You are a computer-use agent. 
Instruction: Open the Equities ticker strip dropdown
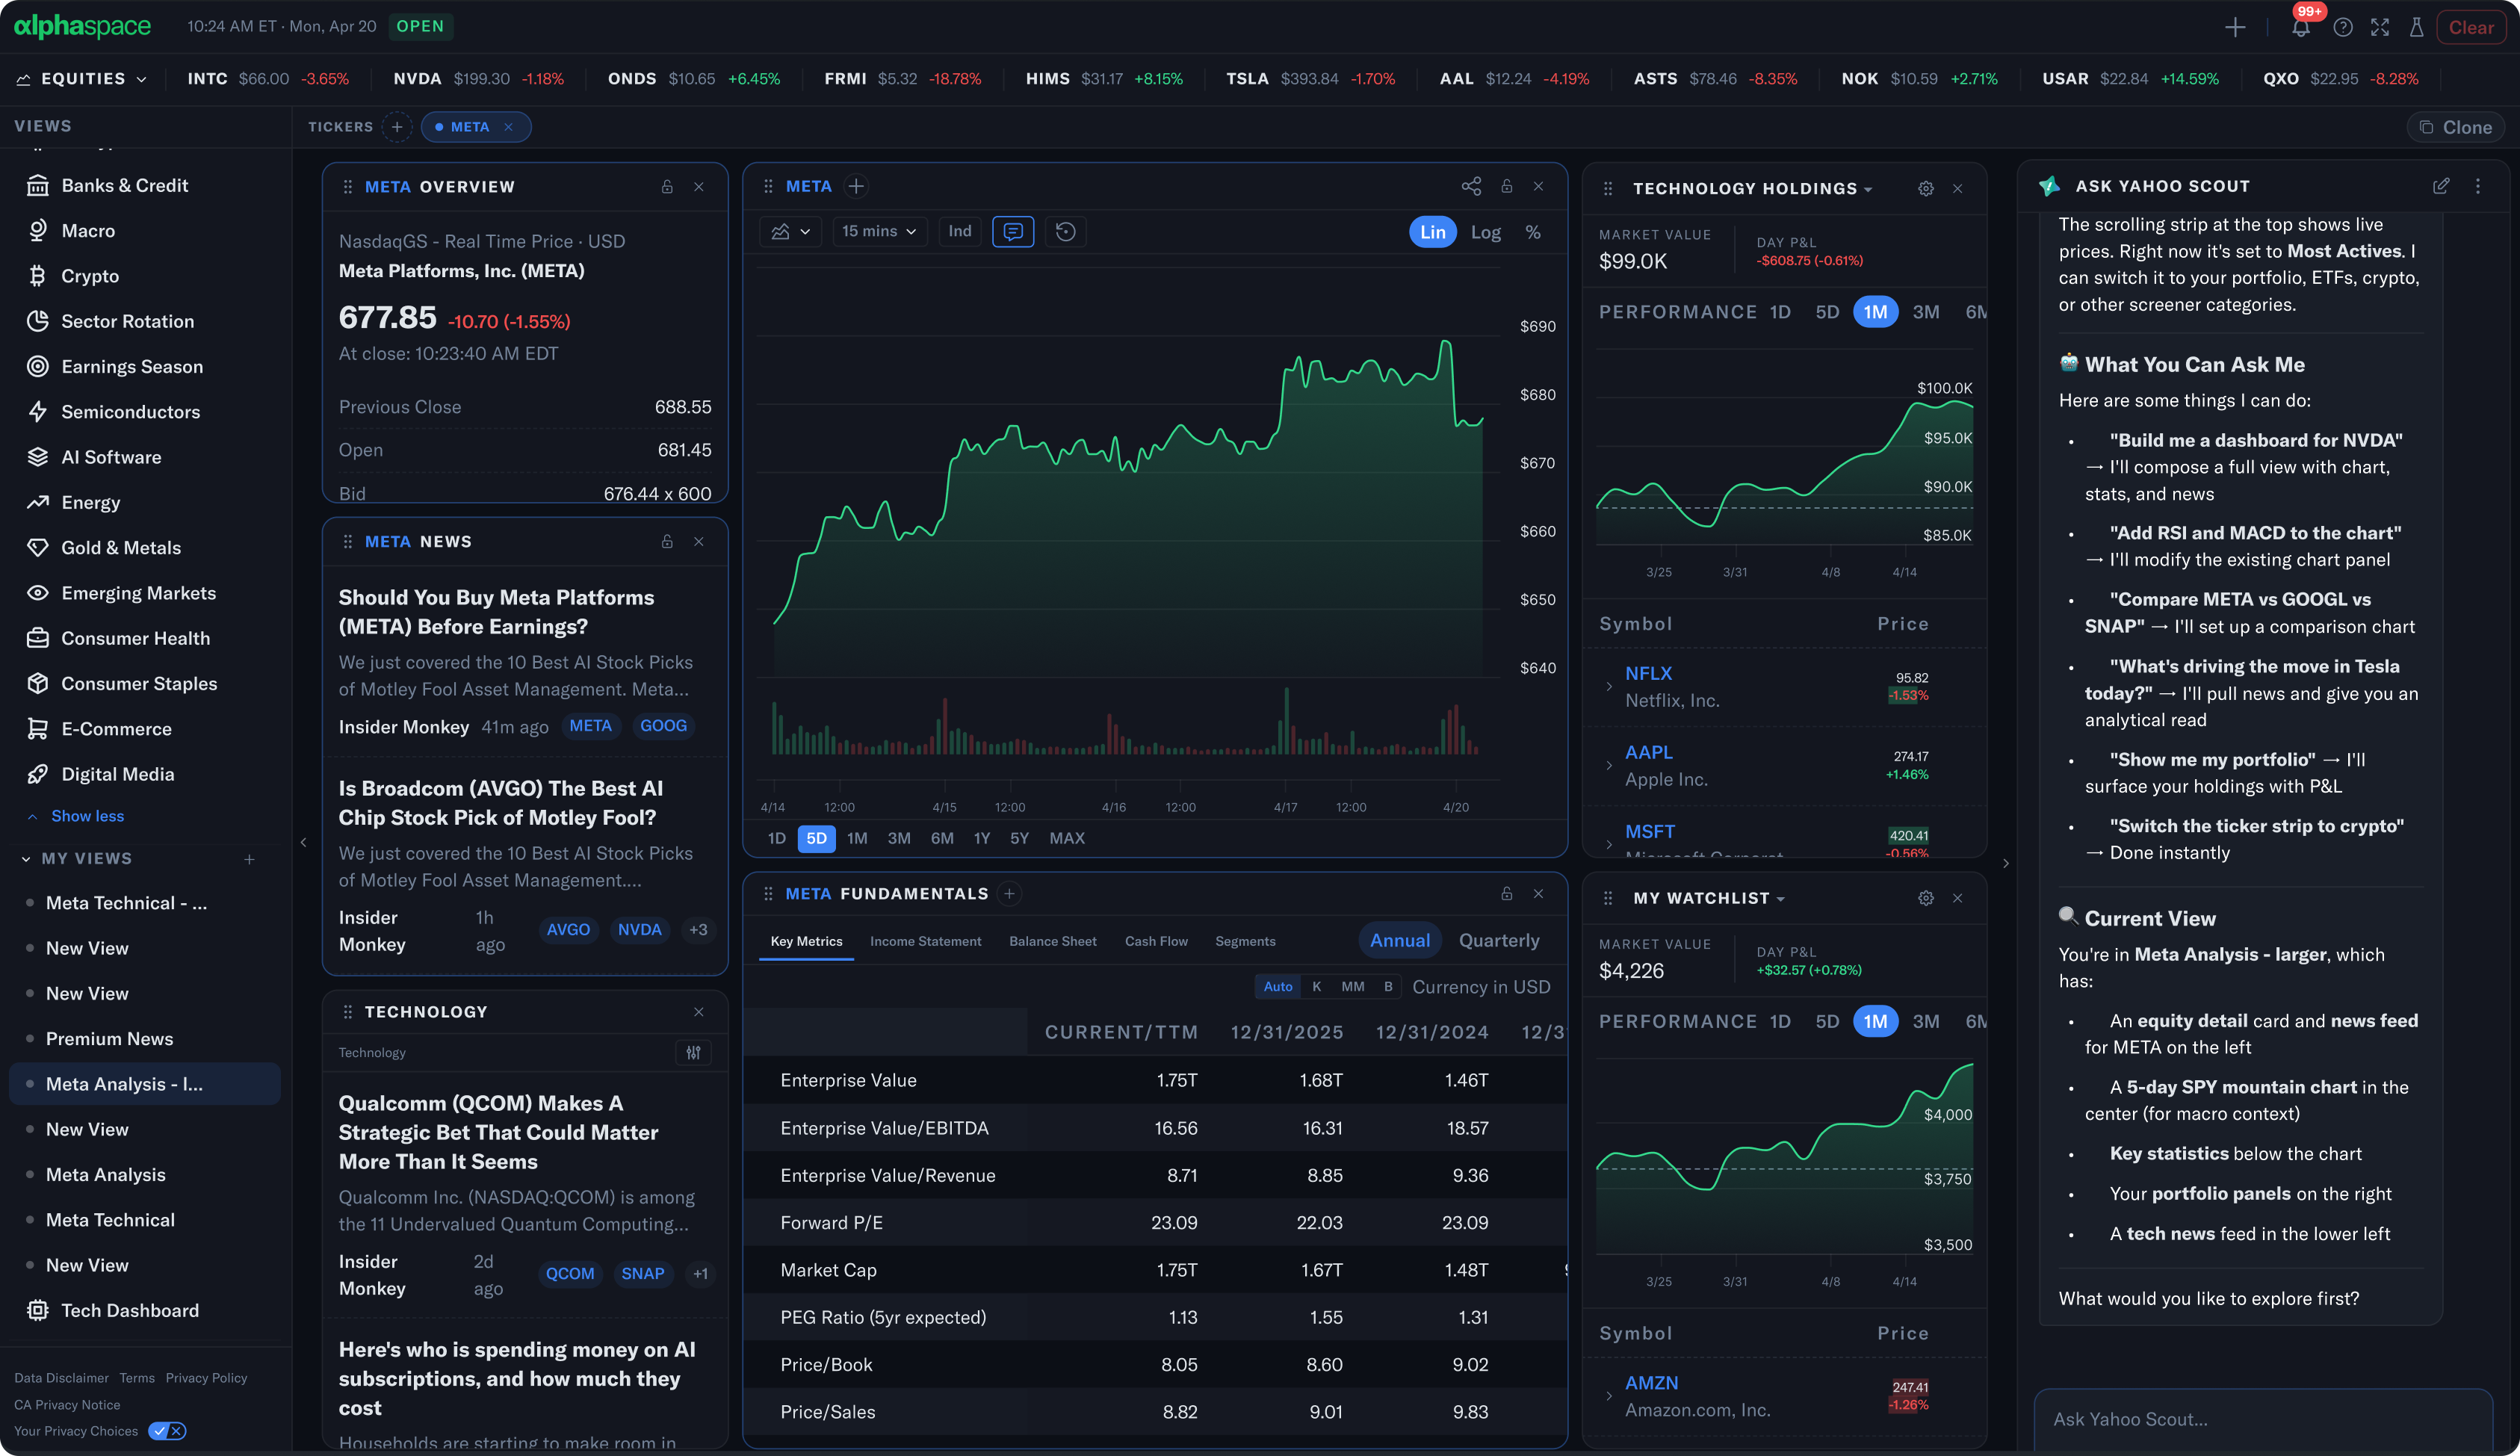point(82,79)
